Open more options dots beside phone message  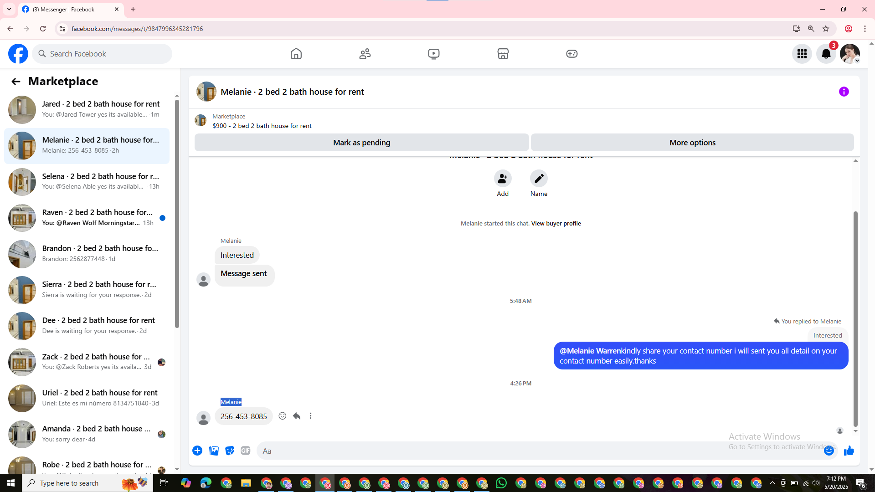point(311,416)
